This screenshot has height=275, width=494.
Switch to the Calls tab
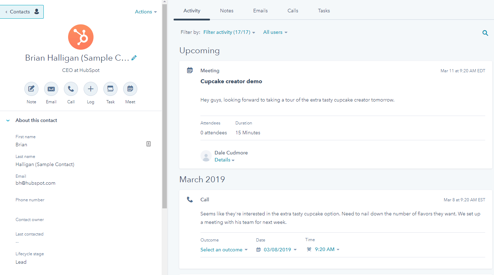(x=293, y=11)
